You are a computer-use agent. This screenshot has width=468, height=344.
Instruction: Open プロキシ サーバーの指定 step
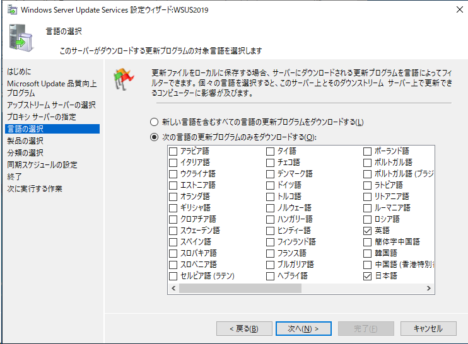pyautogui.click(x=42, y=117)
